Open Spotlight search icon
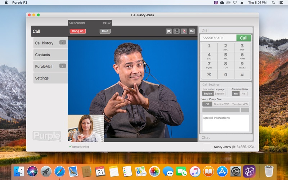This screenshot has height=180, width=288. click(274, 3)
